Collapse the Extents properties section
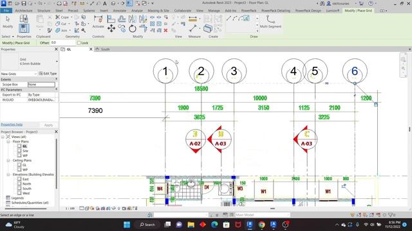The image size is (412, 231). [56, 79]
